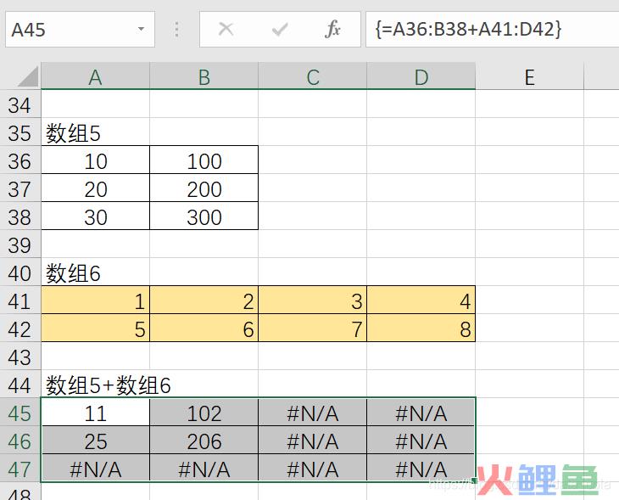This screenshot has height=500, width=619.
Task: Click the Select All corner triangle
Action: [28, 76]
